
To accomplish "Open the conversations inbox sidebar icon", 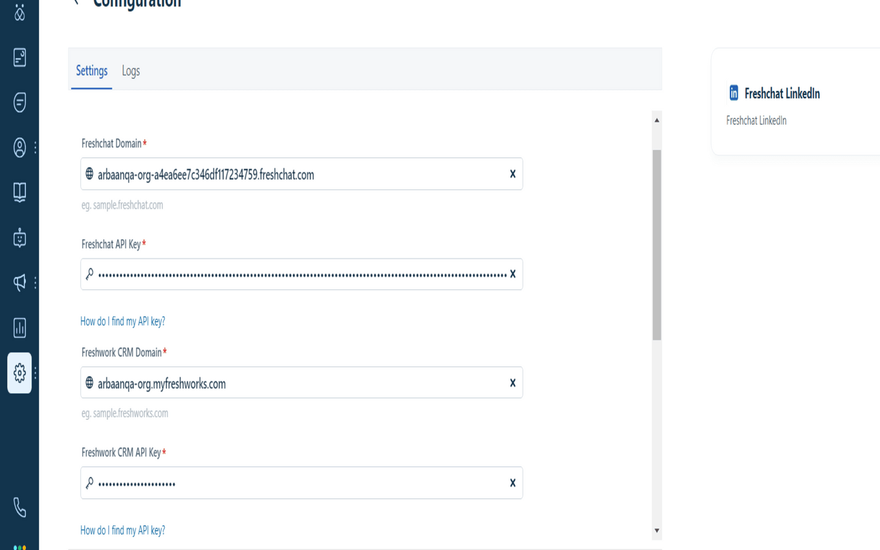I will coord(19,58).
